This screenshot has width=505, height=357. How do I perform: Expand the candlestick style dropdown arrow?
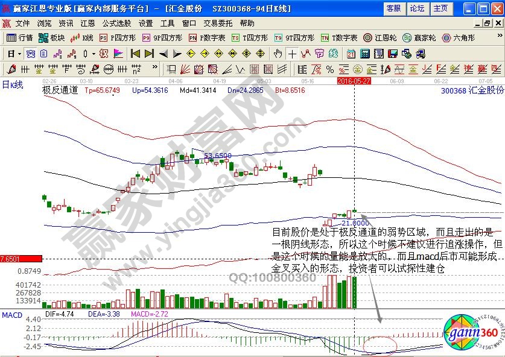tap(92, 54)
